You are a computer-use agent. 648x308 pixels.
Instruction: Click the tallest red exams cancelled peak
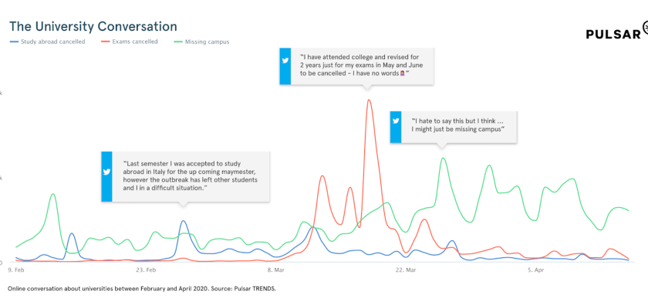pyautogui.click(x=369, y=101)
